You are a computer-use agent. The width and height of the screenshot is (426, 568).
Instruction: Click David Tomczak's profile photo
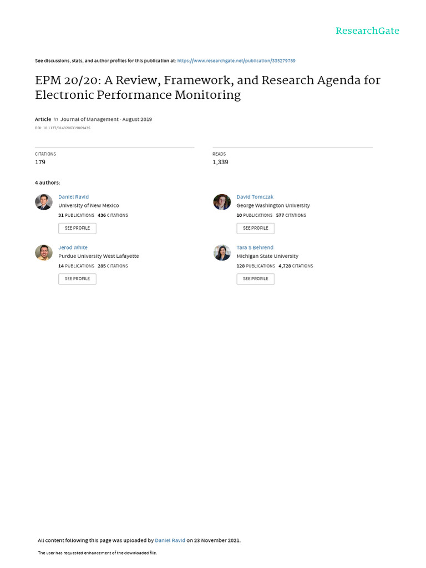222,202
